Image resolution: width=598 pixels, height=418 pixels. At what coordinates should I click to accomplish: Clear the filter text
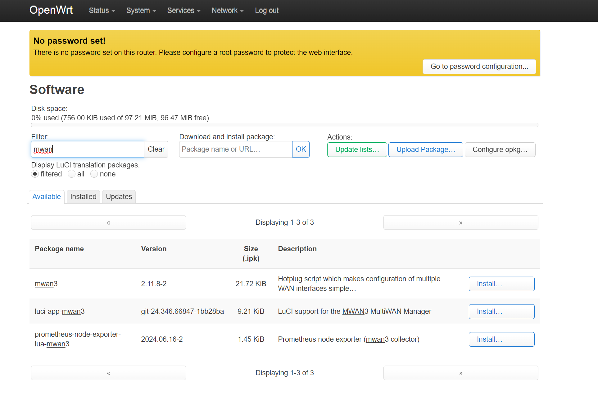pos(156,149)
